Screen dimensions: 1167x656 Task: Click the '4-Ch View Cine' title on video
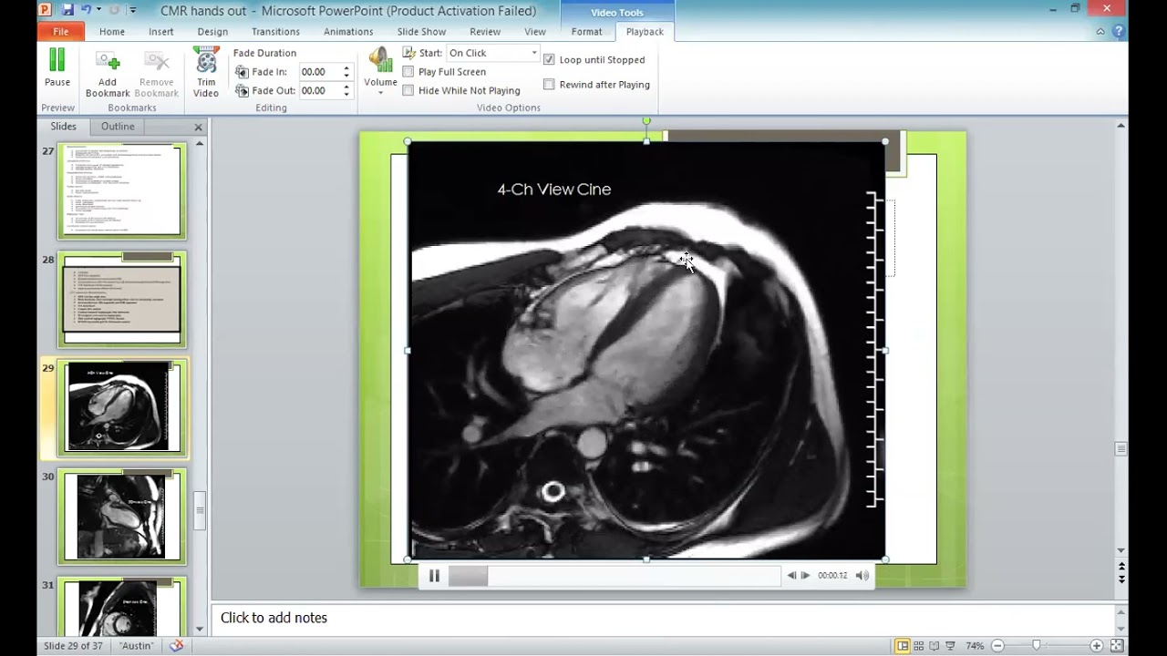[554, 190]
